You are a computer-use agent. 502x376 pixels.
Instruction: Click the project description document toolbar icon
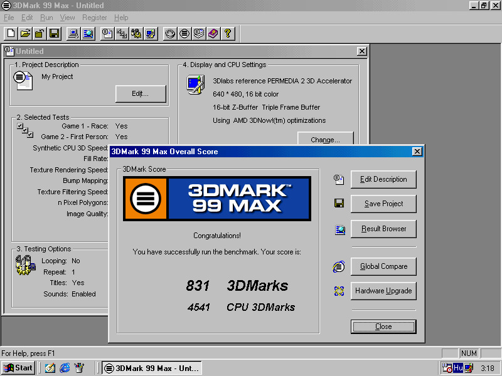click(x=107, y=33)
